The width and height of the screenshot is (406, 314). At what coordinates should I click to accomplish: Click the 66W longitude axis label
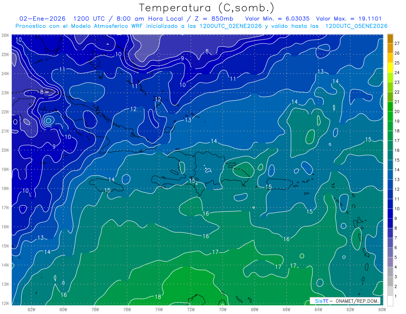286,309
